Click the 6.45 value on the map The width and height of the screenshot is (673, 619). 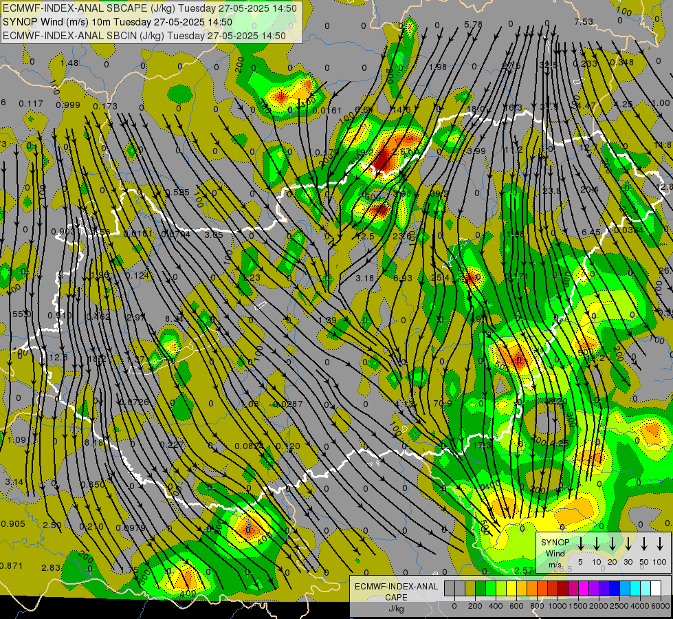tap(591, 232)
